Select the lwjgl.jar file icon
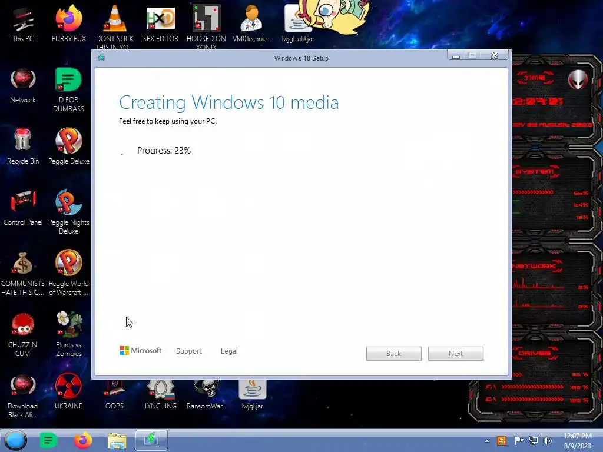603x452 pixels. (x=252, y=394)
